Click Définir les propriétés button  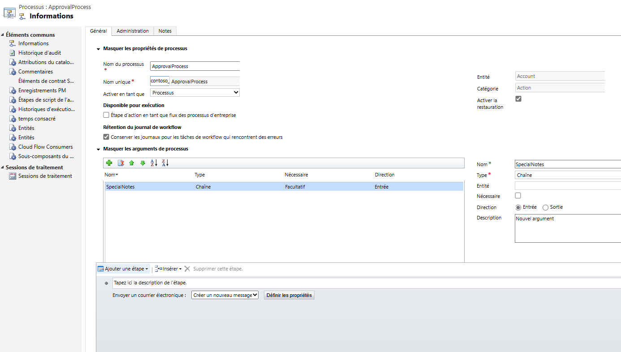click(289, 295)
